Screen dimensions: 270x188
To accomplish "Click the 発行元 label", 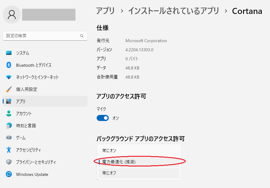I will (103, 41).
